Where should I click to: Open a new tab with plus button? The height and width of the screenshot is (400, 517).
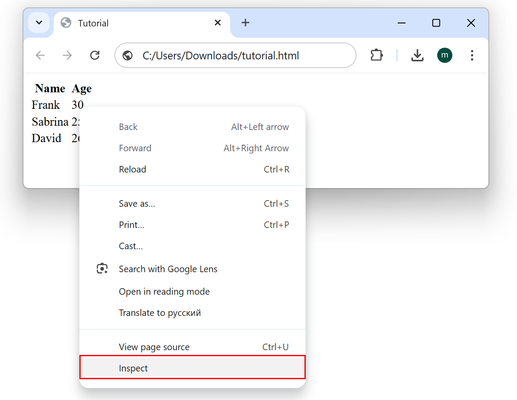pyautogui.click(x=245, y=23)
